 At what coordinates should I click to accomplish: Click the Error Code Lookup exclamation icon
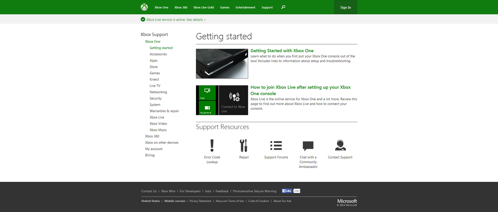coord(212,146)
